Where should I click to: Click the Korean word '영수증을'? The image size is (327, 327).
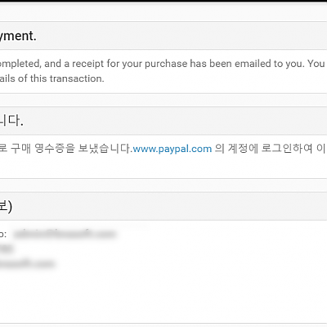(x=55, y=149)
